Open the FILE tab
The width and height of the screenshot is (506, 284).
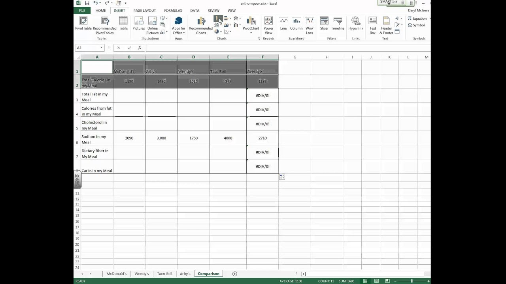[82, 11]
